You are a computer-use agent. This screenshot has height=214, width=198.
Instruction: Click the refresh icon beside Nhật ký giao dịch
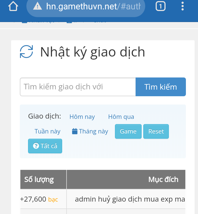click(x=26, y=52)
